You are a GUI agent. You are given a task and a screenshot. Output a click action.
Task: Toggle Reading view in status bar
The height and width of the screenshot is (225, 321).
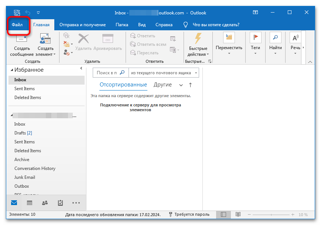(x=238, y=215)
